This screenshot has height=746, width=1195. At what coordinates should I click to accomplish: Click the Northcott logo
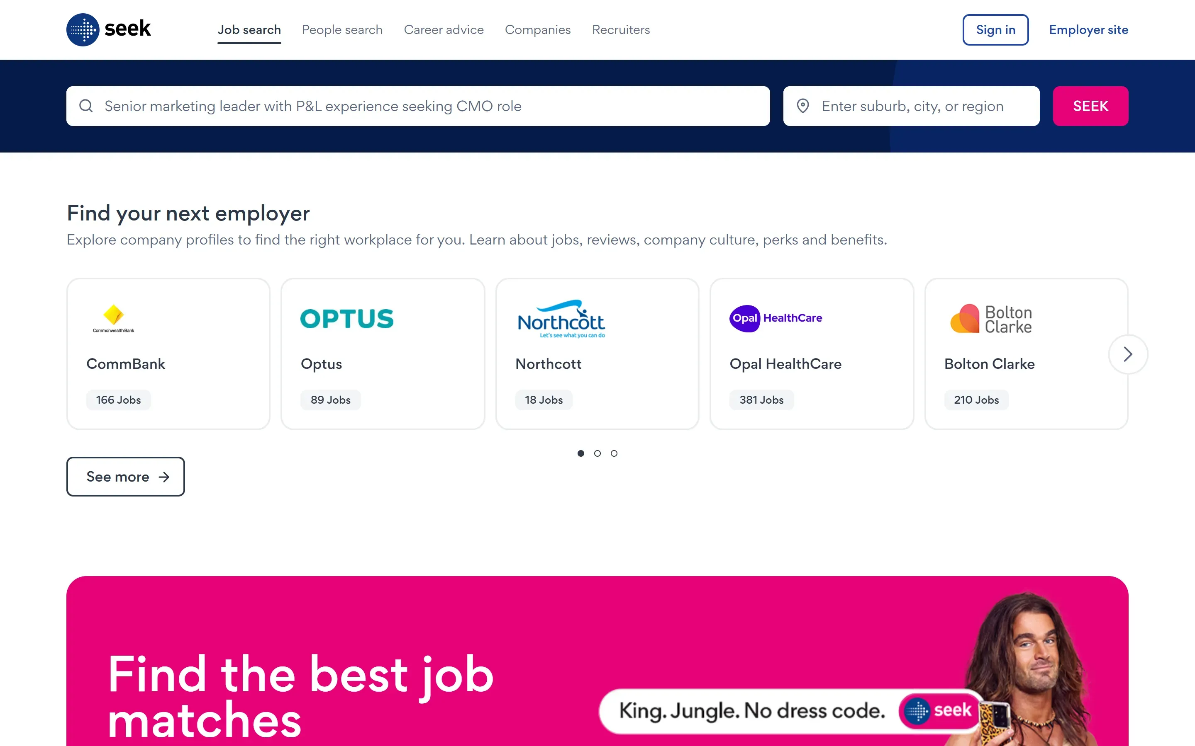[561, 319]
